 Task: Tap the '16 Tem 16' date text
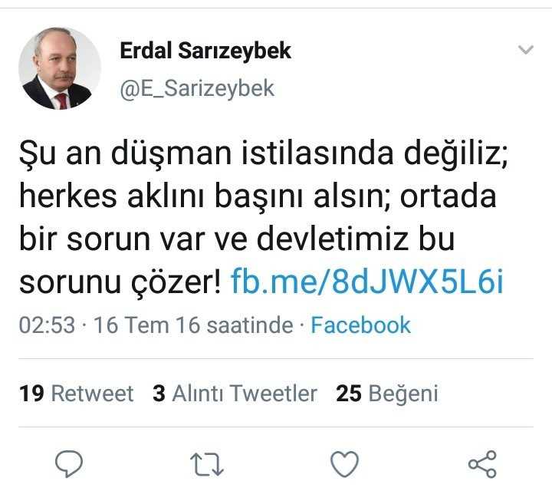click(x=146, y=325)
